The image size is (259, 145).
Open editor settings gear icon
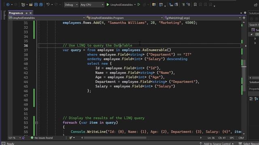tap(245, 13)
